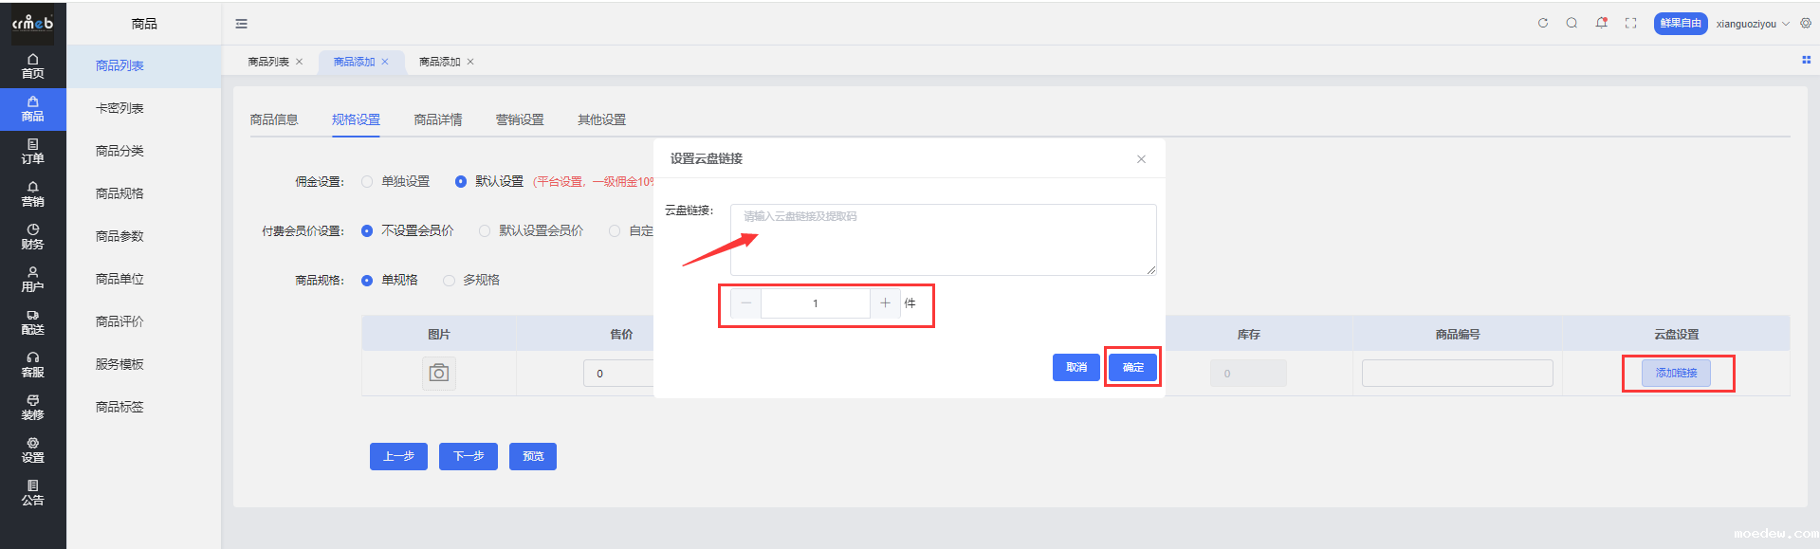Image resolution: width=1820 pixels, height=549 pixels.
Task: Select 商品分类 in the submenu
Action: [119, 151]
